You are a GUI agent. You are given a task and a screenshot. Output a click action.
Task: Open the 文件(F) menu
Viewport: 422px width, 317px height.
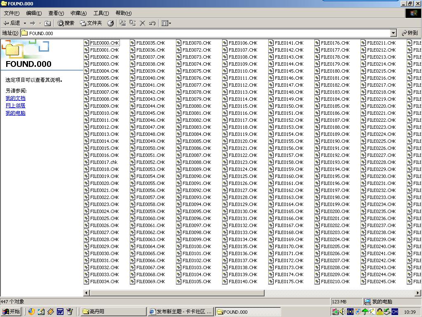pyautogui.click(x=12, y=13)
